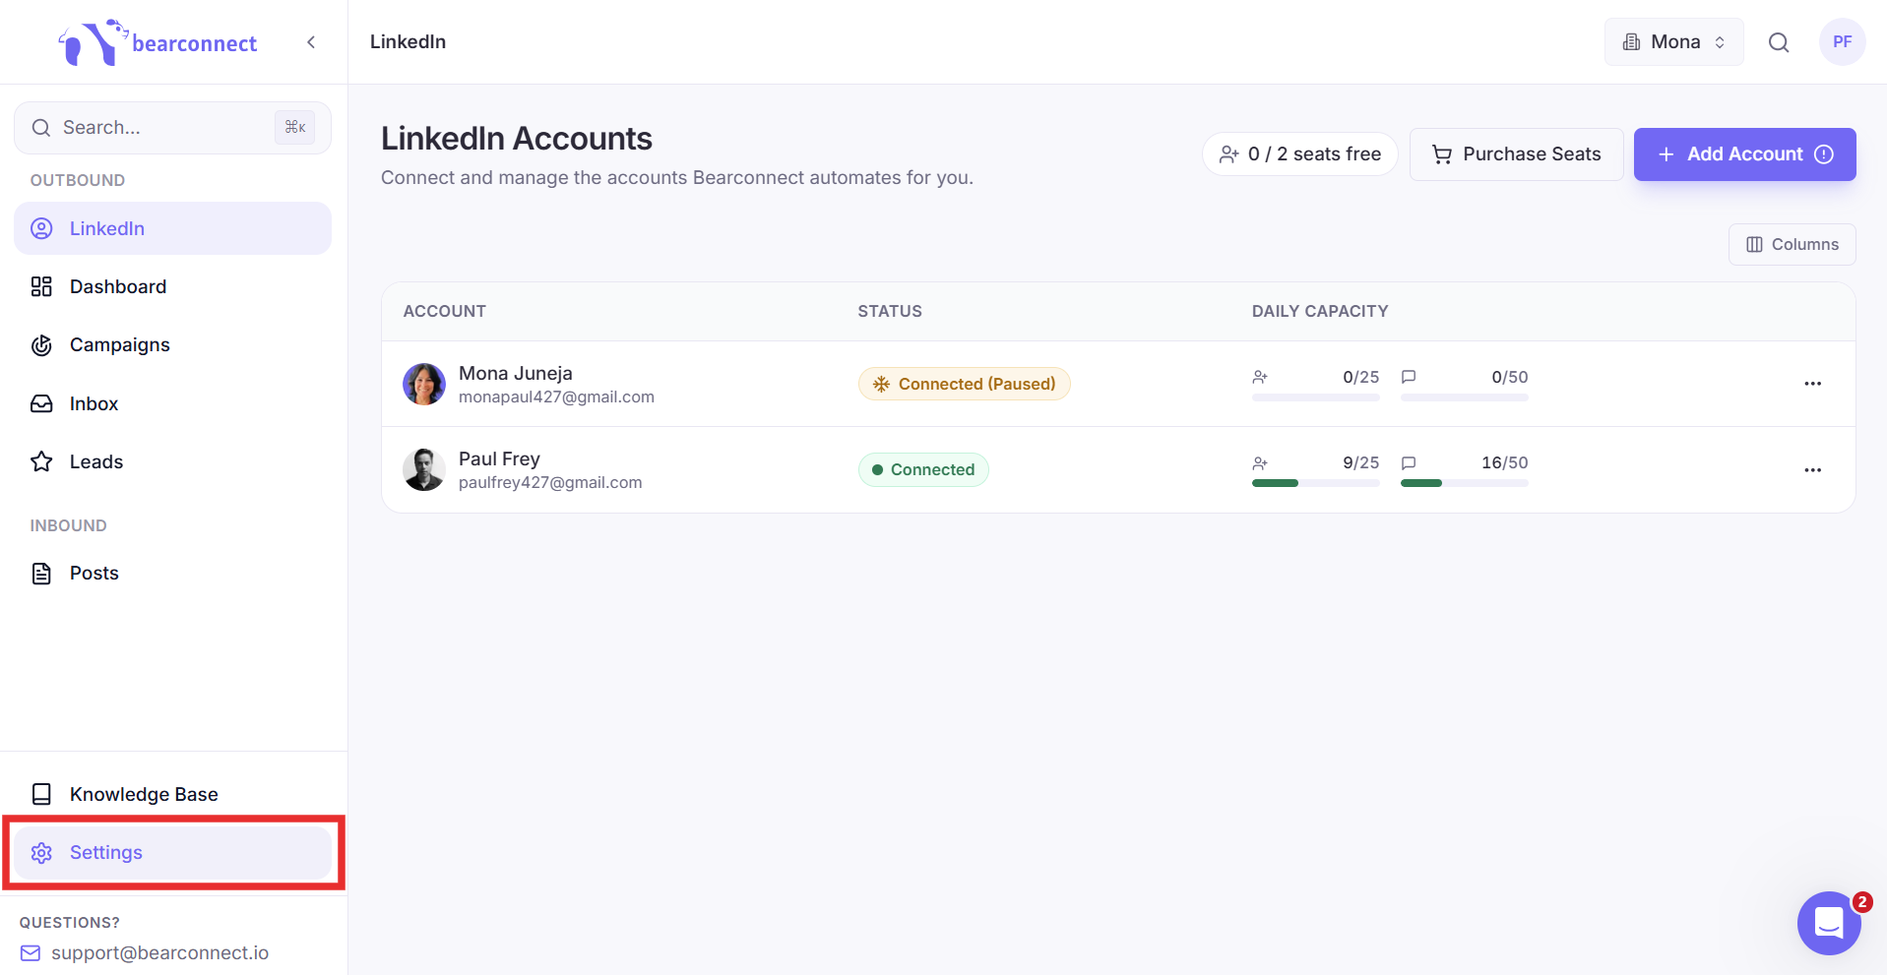Click Paul Frey's profile photo
The image size is (1887, 975).
point(424,469)
